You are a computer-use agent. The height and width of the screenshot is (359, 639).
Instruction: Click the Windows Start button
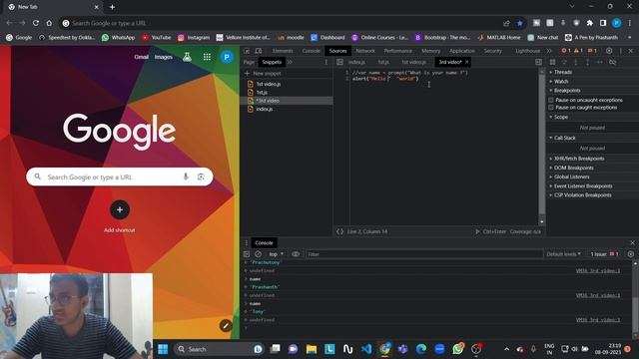(x=163, y=349)
